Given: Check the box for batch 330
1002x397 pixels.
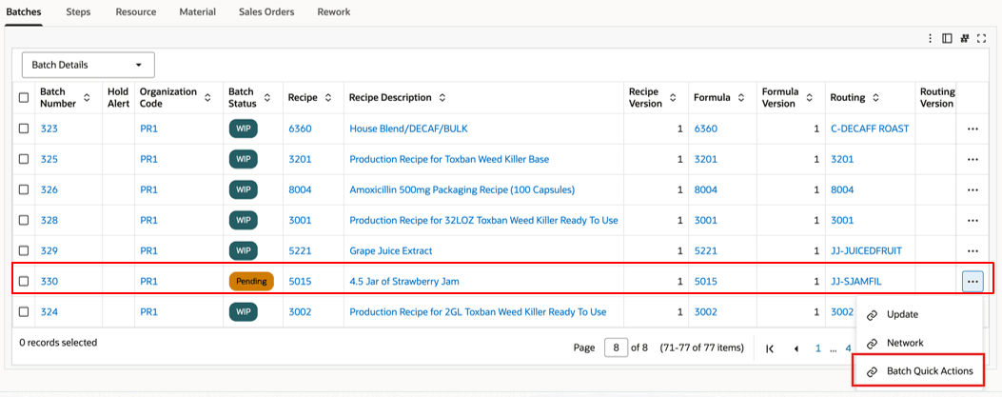Looking at the screenshot, I should [x=24, y=281].
